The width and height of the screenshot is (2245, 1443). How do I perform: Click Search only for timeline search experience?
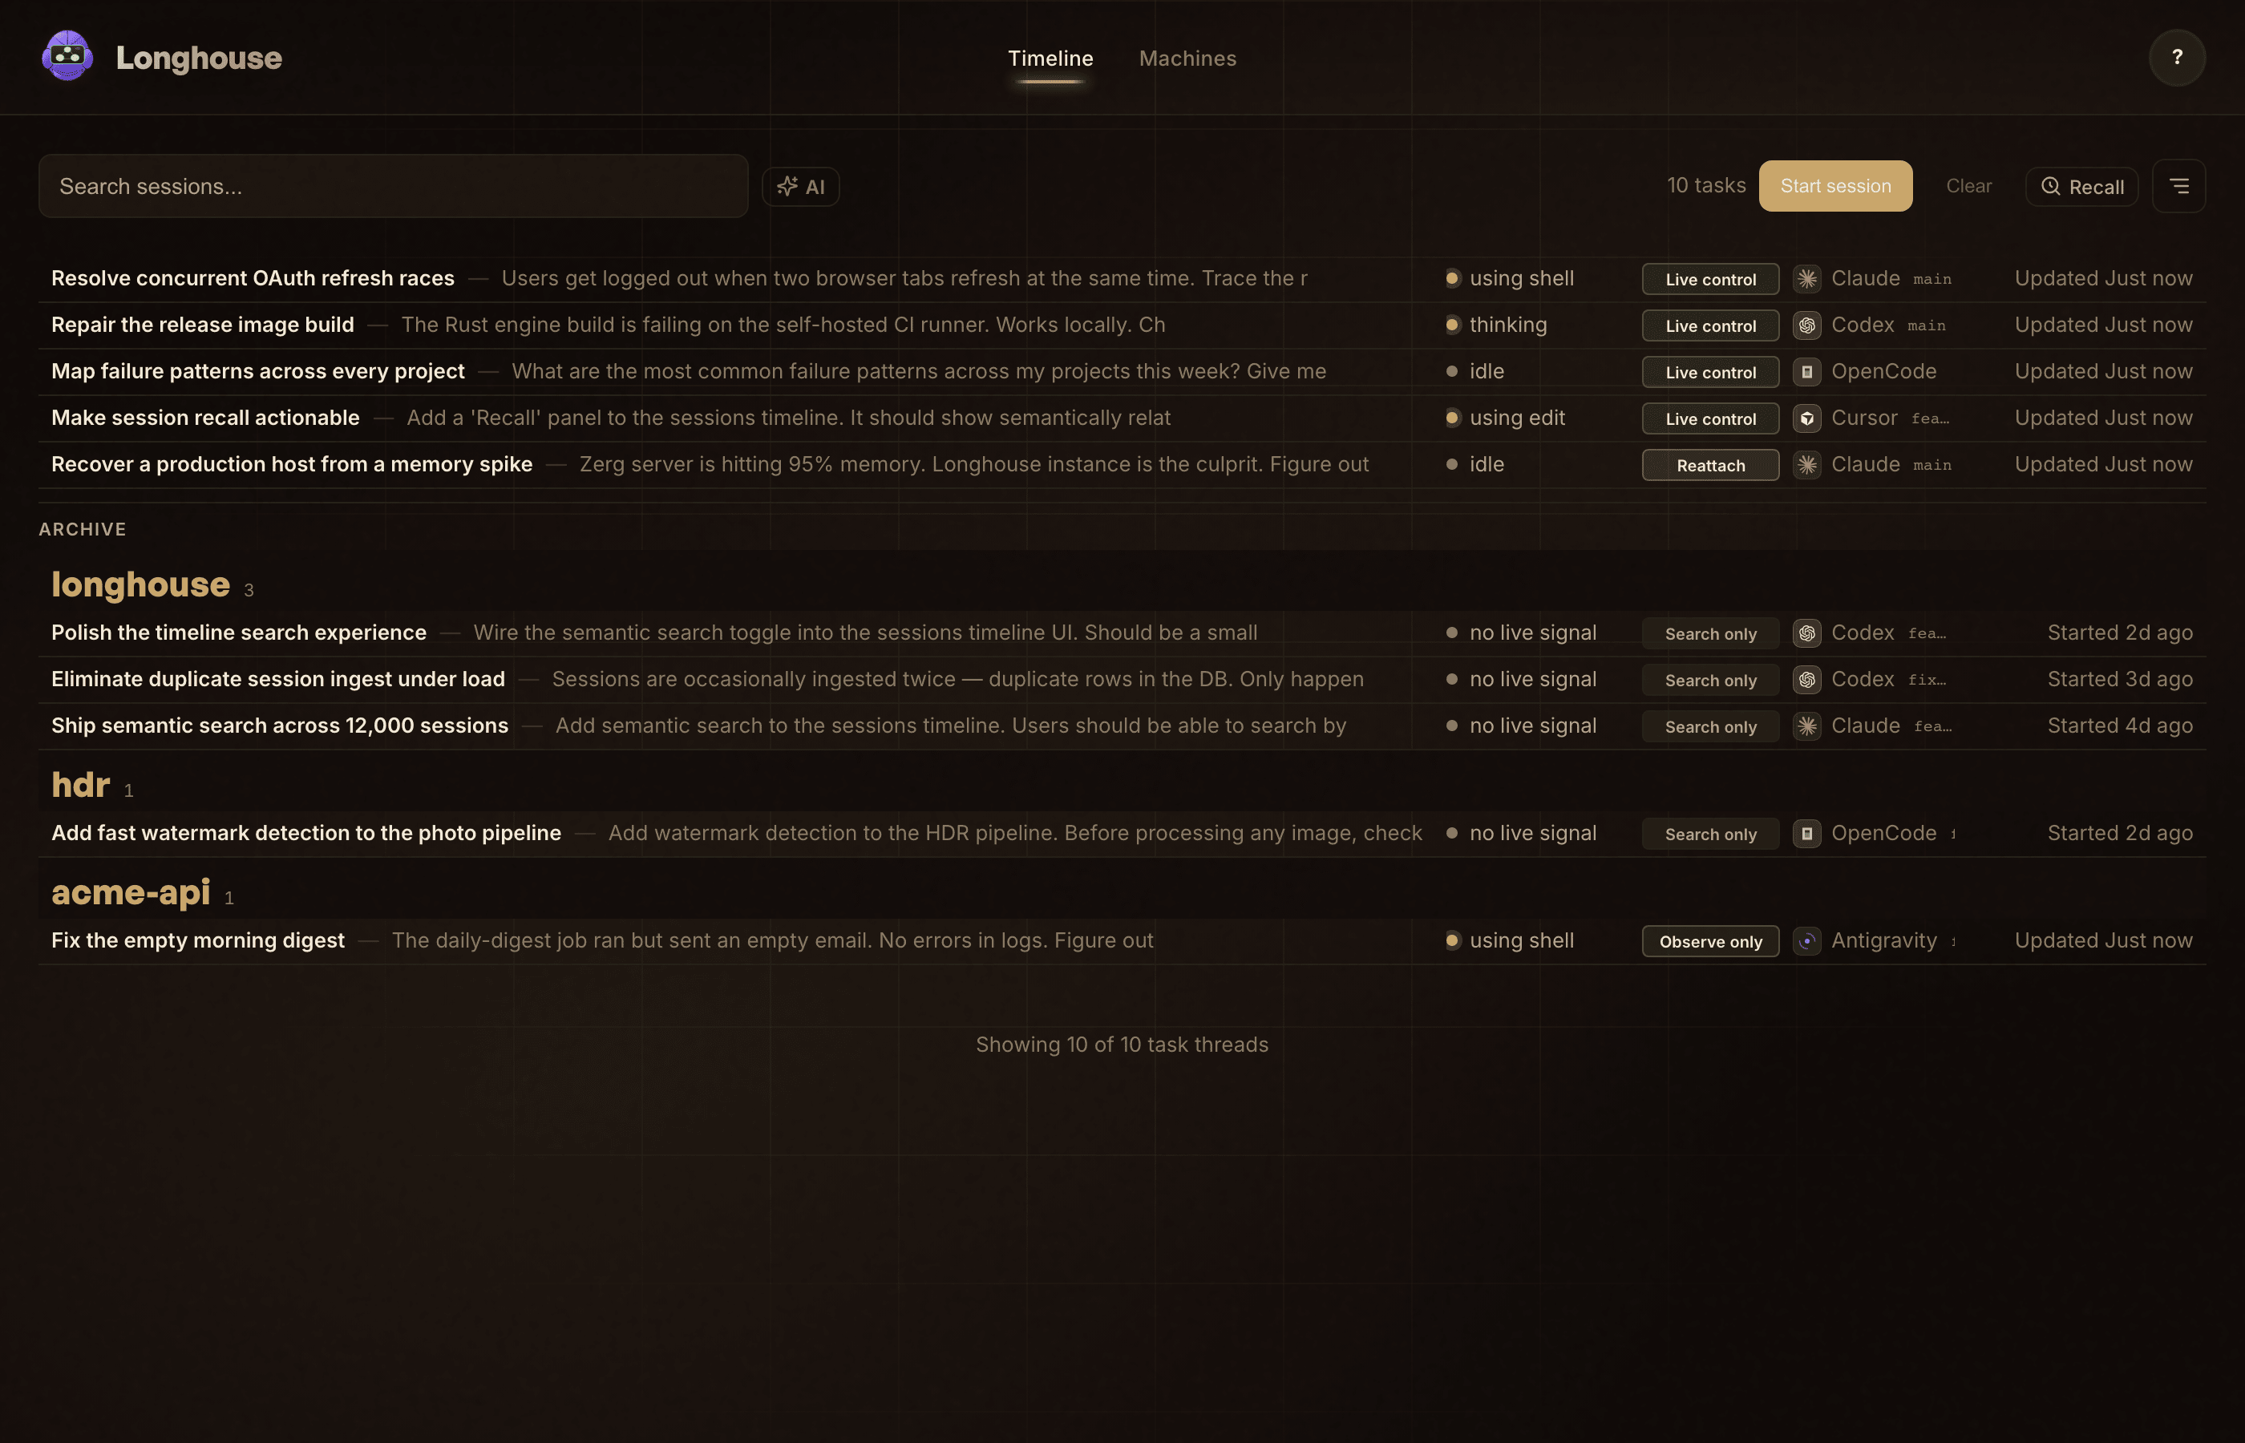click(x=1710, y=634)
